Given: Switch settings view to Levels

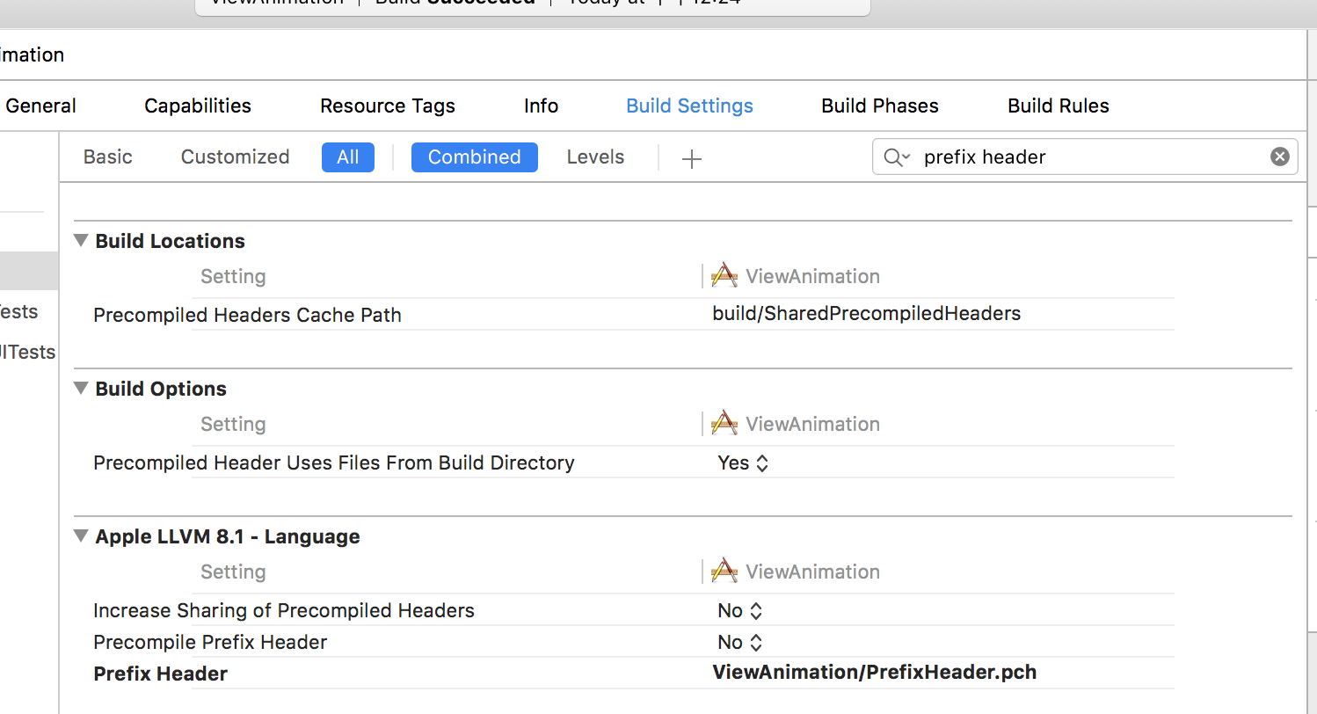Looking at the screenshot, I should pos(595,157).
